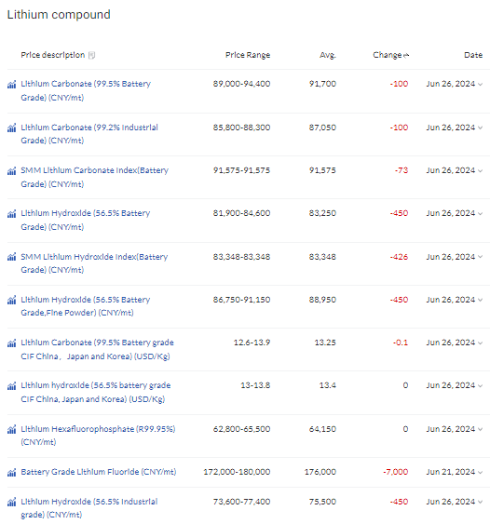
Task: Open chart icon for Lithium Hydroxide 56.5% Industrial grade
Action: pos(12,502)
